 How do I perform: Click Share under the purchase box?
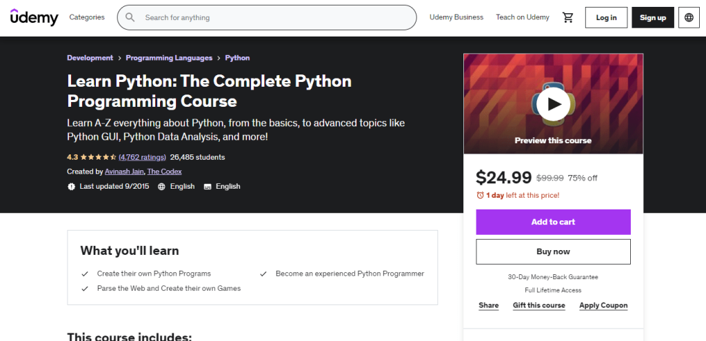(489, 305)
